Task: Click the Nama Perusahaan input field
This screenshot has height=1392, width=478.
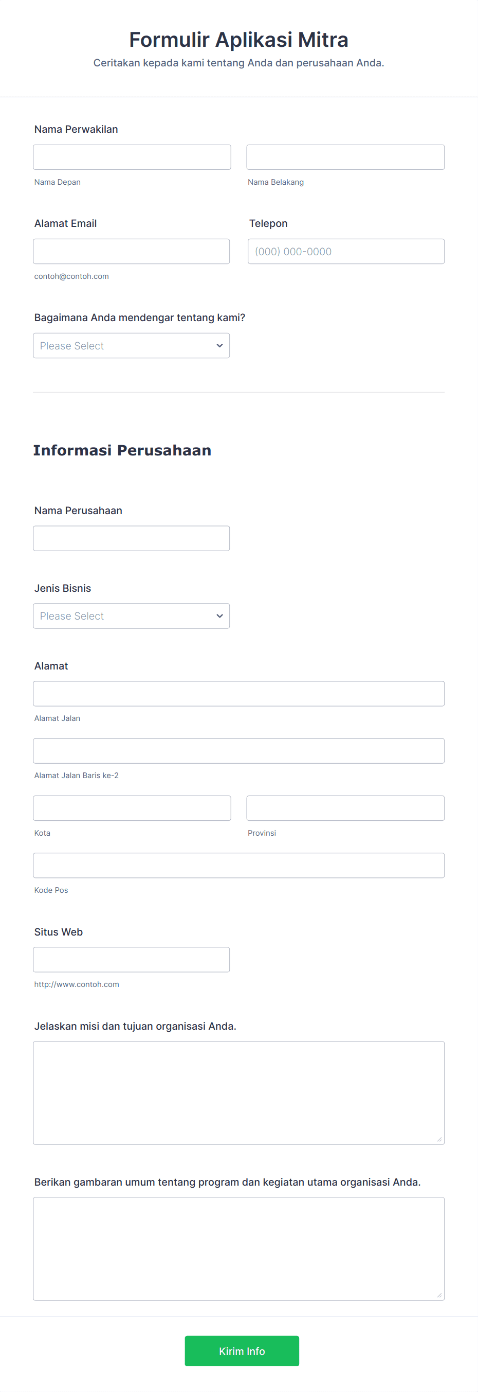Action: click(x=131, y=538)
